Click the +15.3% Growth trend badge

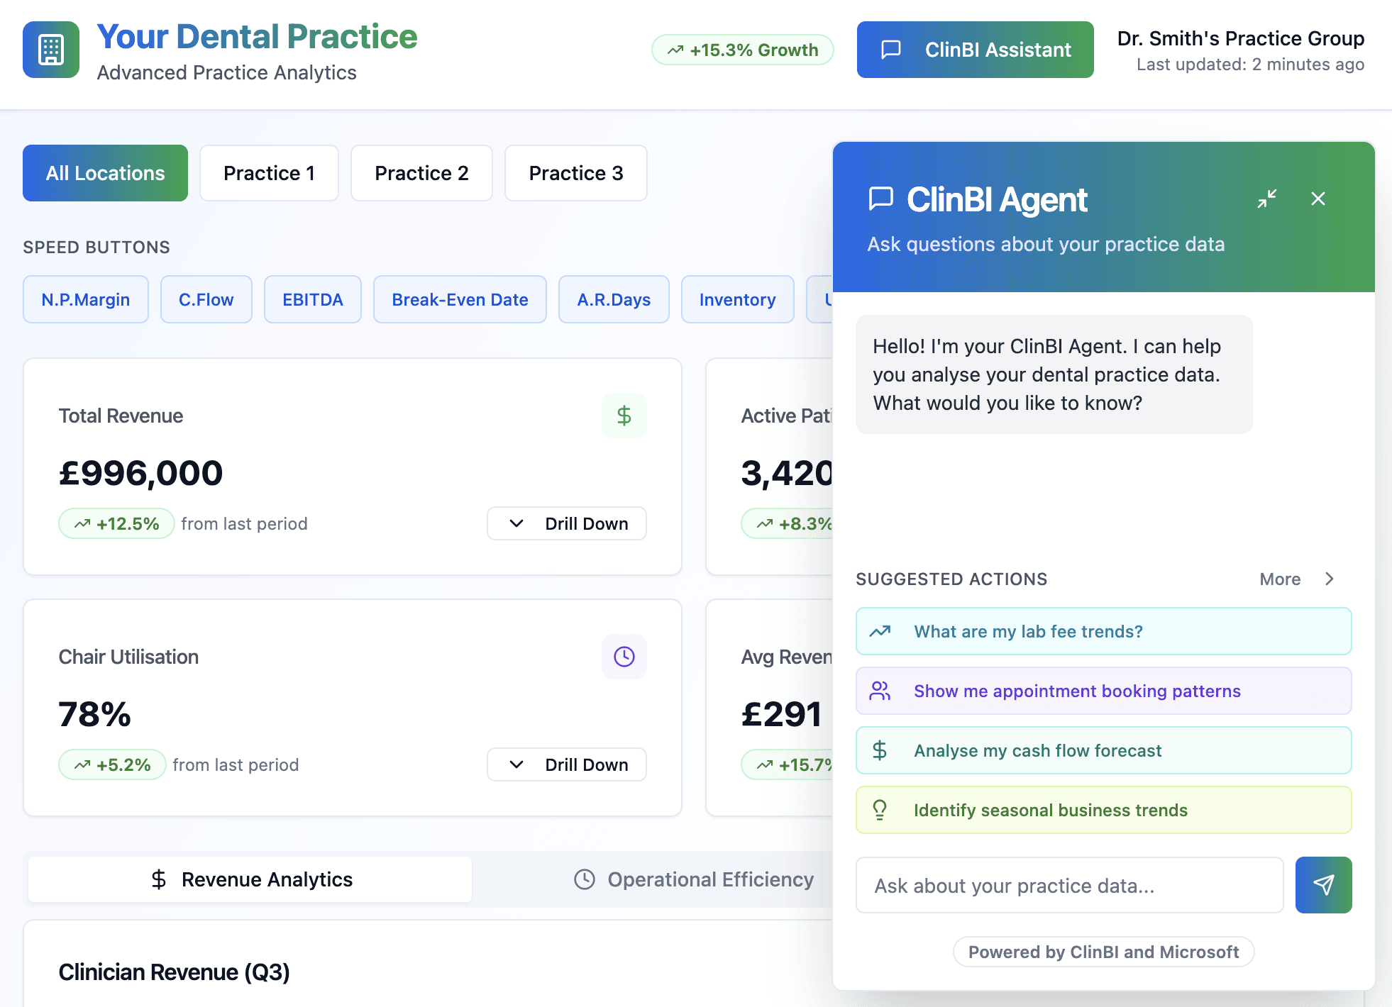(742, 50)
